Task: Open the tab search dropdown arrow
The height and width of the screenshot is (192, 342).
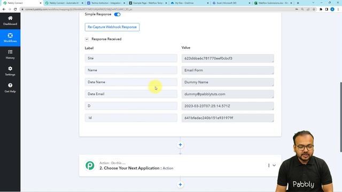Action: pos(313,3)
